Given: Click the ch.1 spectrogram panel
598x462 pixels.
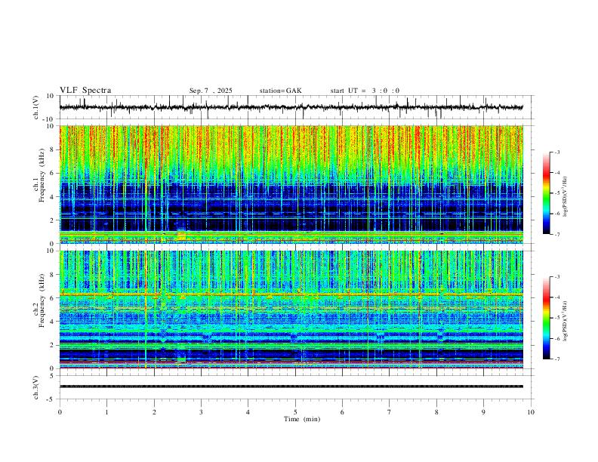Looking at the screenshot, I should [x=291, y=184].
